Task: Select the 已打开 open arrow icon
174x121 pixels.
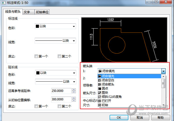Action: pos(100,101)
